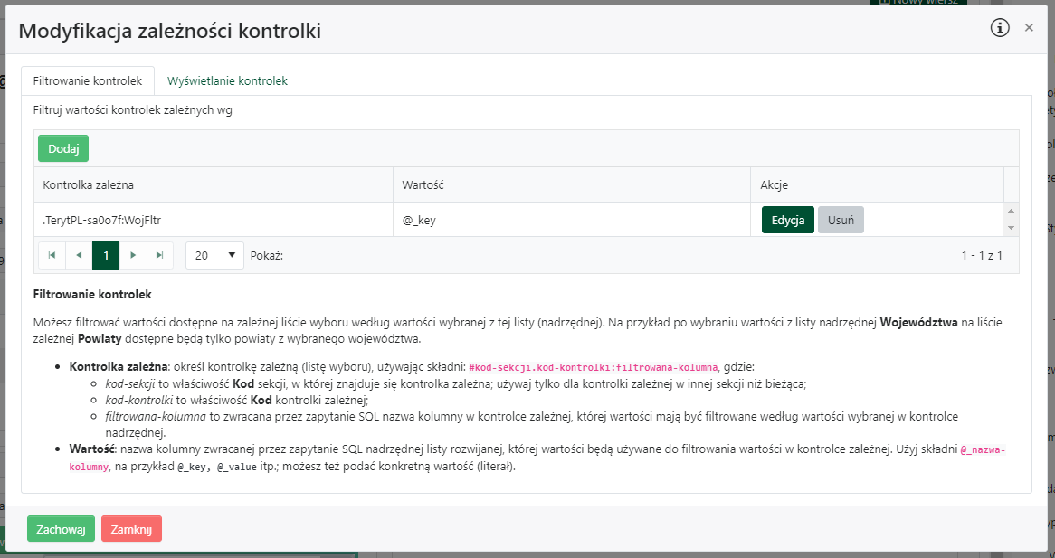Select the .TerytPL-sa0o7f:WojFltr cell

(x=214, y=220)
